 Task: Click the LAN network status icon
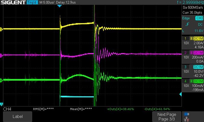[x=187, y=119]
